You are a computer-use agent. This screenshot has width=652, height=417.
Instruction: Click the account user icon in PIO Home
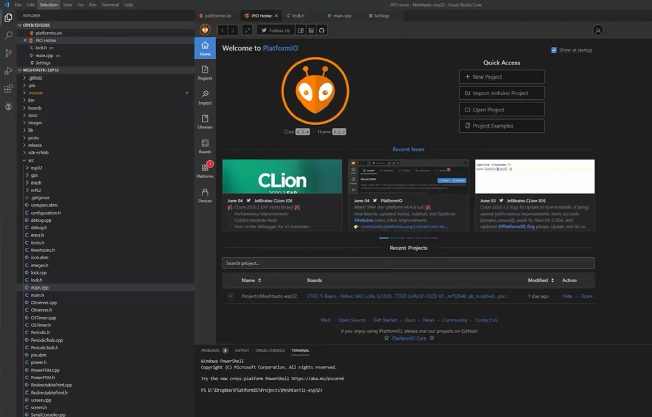(x=598, y=30)
